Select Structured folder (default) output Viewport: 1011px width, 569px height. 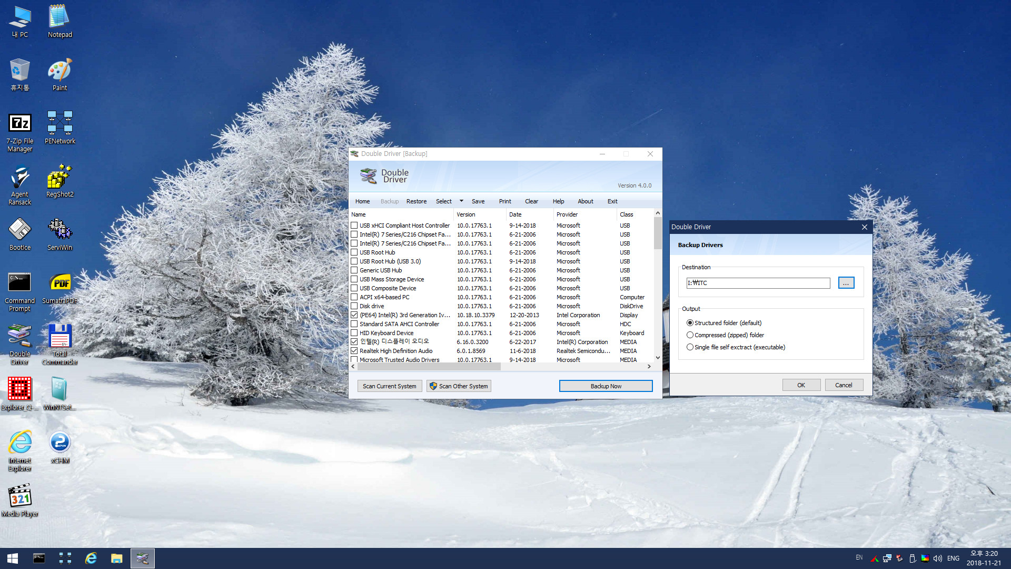(x=690, y=323)
